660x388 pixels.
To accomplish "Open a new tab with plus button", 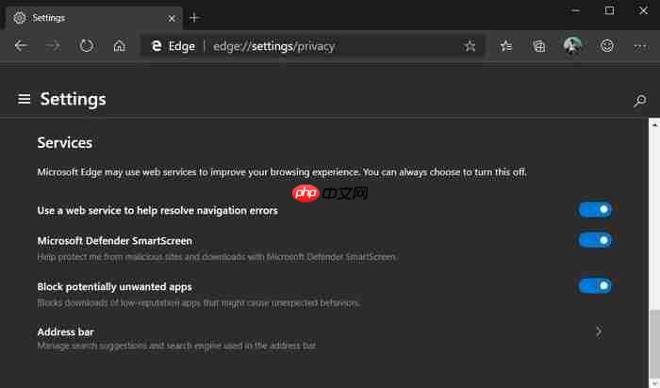I will point(194,18).
